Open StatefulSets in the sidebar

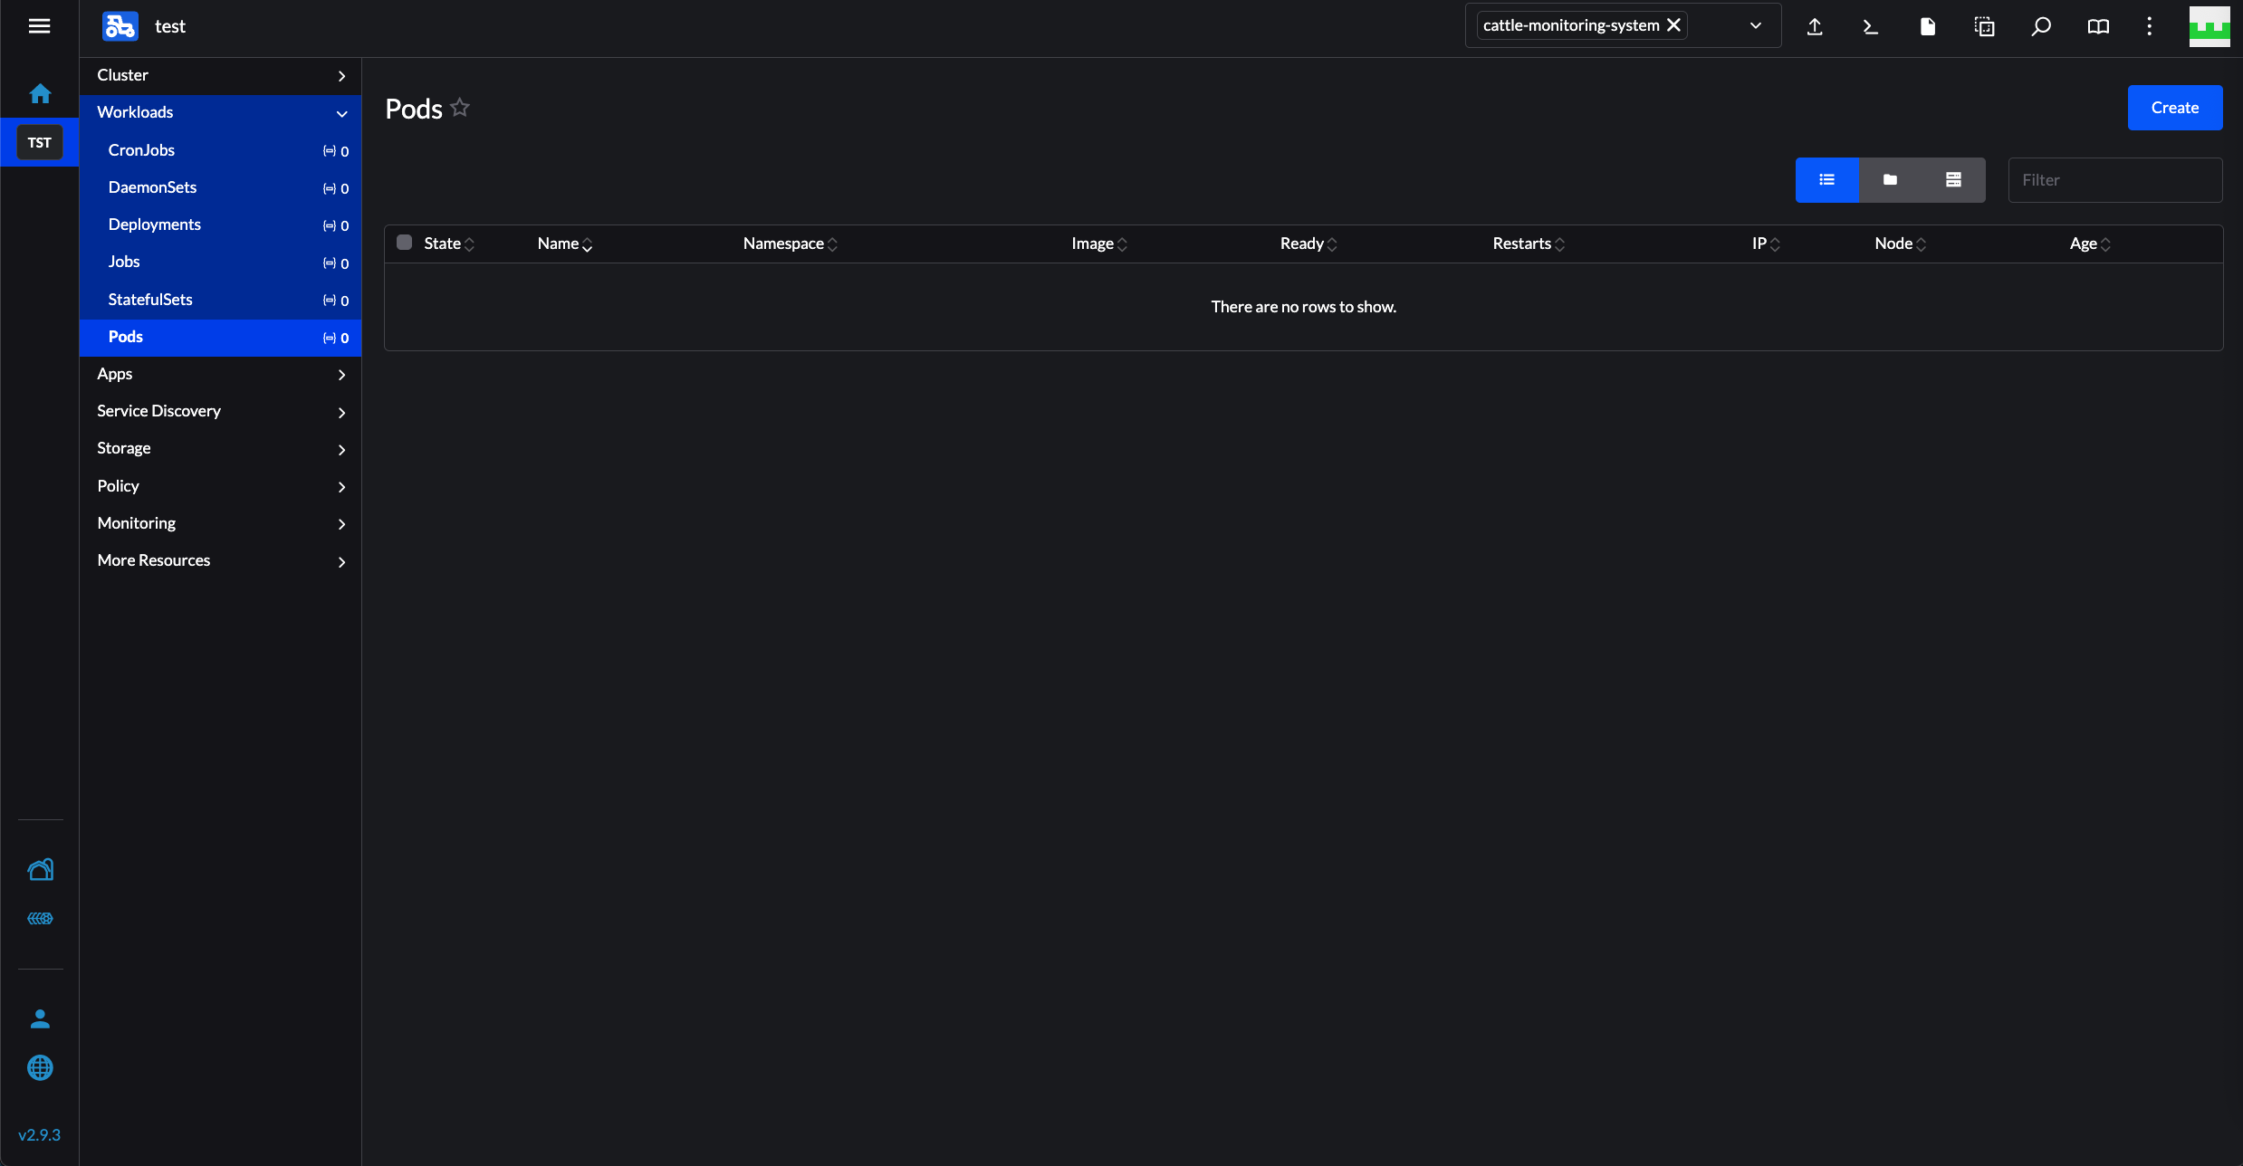(150, 300)
